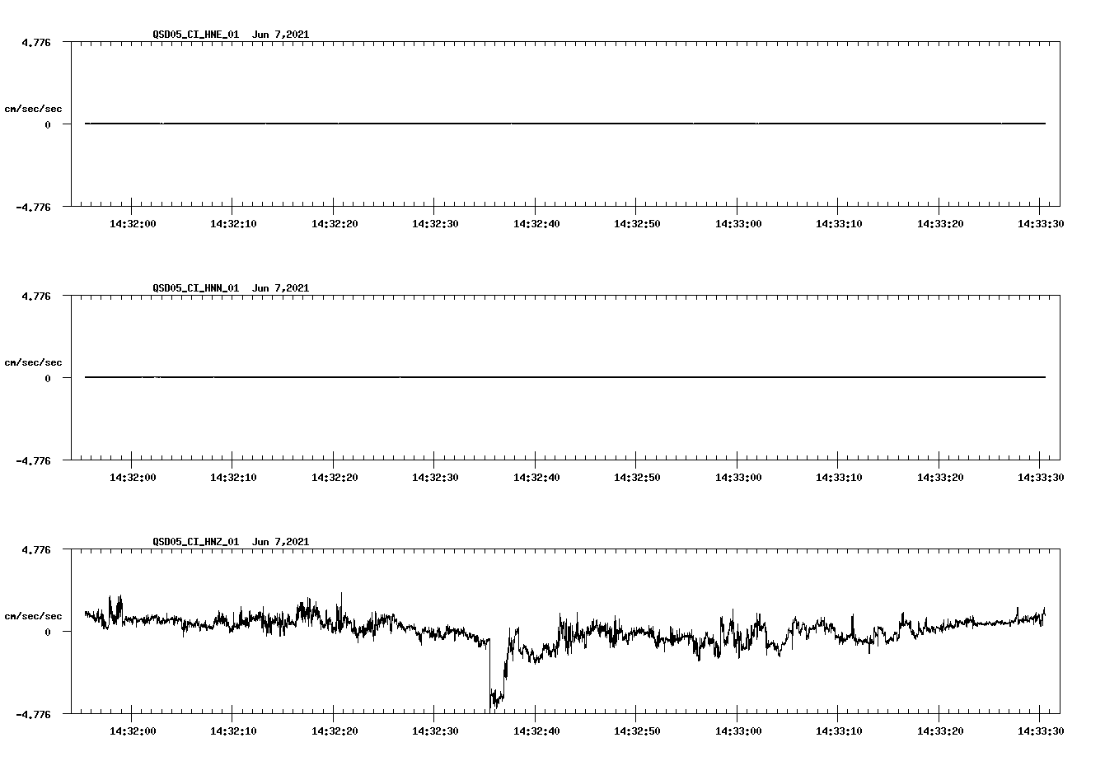Select the 14:33:30 time label under HNN plot
The width and height of the screenshot is (1119, 761).
pyautogui.click(x=1041, y=477)
